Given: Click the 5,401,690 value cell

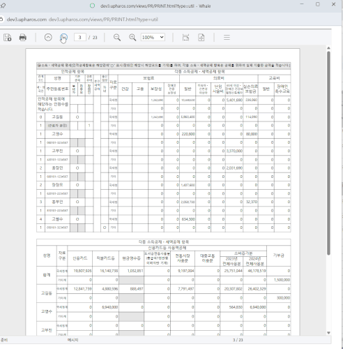Looking at the screenshot, I should coord(234,100).
